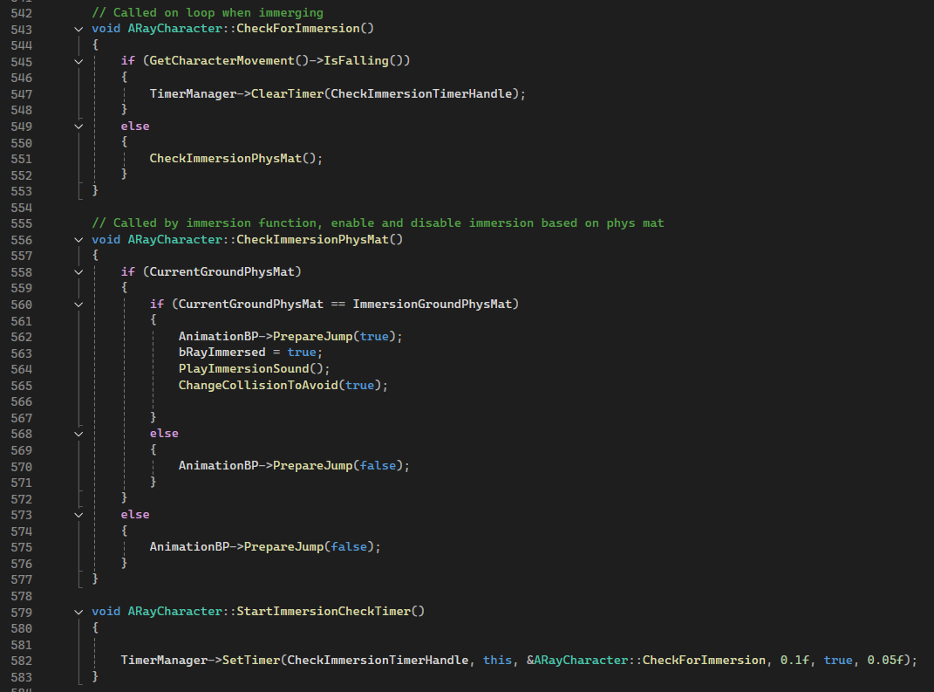The image size is (934, 692).
Task: Collapse the CheckForImmersion function fold arrow
Action: (78, 29)
